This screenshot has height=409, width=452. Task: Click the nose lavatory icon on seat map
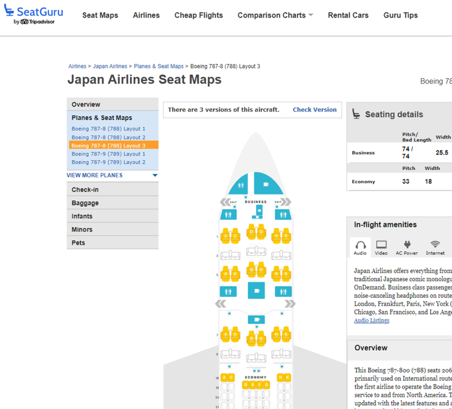click(x=241, y=185)
